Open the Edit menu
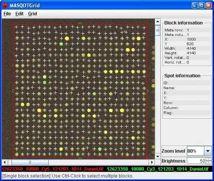214x181 pixels. point(19,14)
